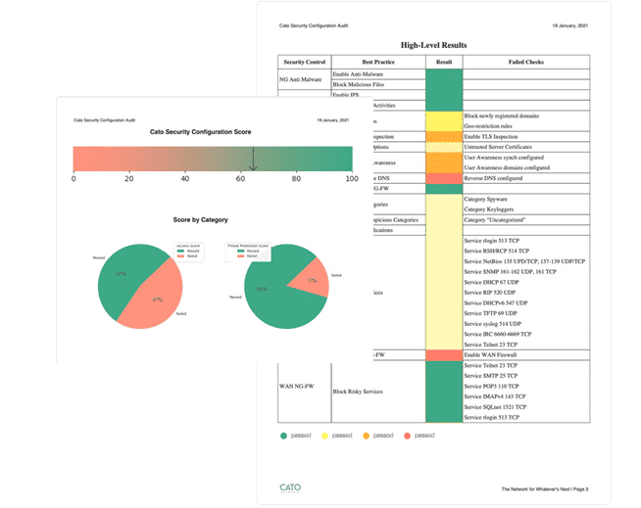
Task: Click the CATO logo in the page footer
Action: (x=290, y=487)
